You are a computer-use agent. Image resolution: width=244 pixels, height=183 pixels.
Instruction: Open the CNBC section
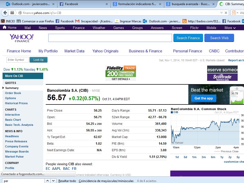coord(214,51)
